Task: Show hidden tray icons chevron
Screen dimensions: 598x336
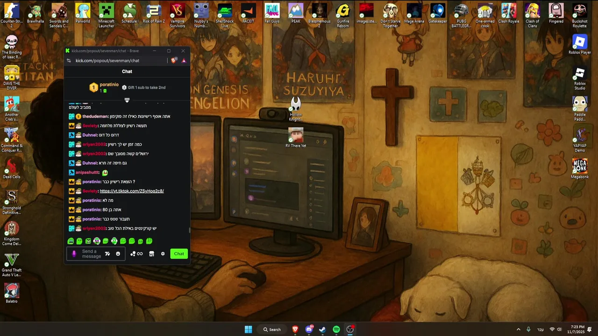Action: (518, 329)
